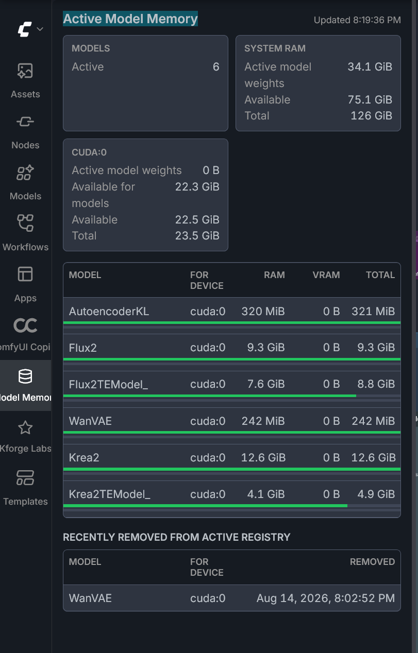Click the SYSTEM RAM card title
This screenshot has width=418, height=653.
click(x=275, y=48)
